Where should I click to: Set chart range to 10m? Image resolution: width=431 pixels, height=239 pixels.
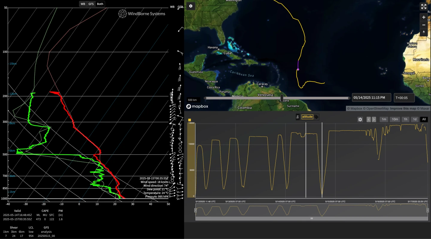395,119
